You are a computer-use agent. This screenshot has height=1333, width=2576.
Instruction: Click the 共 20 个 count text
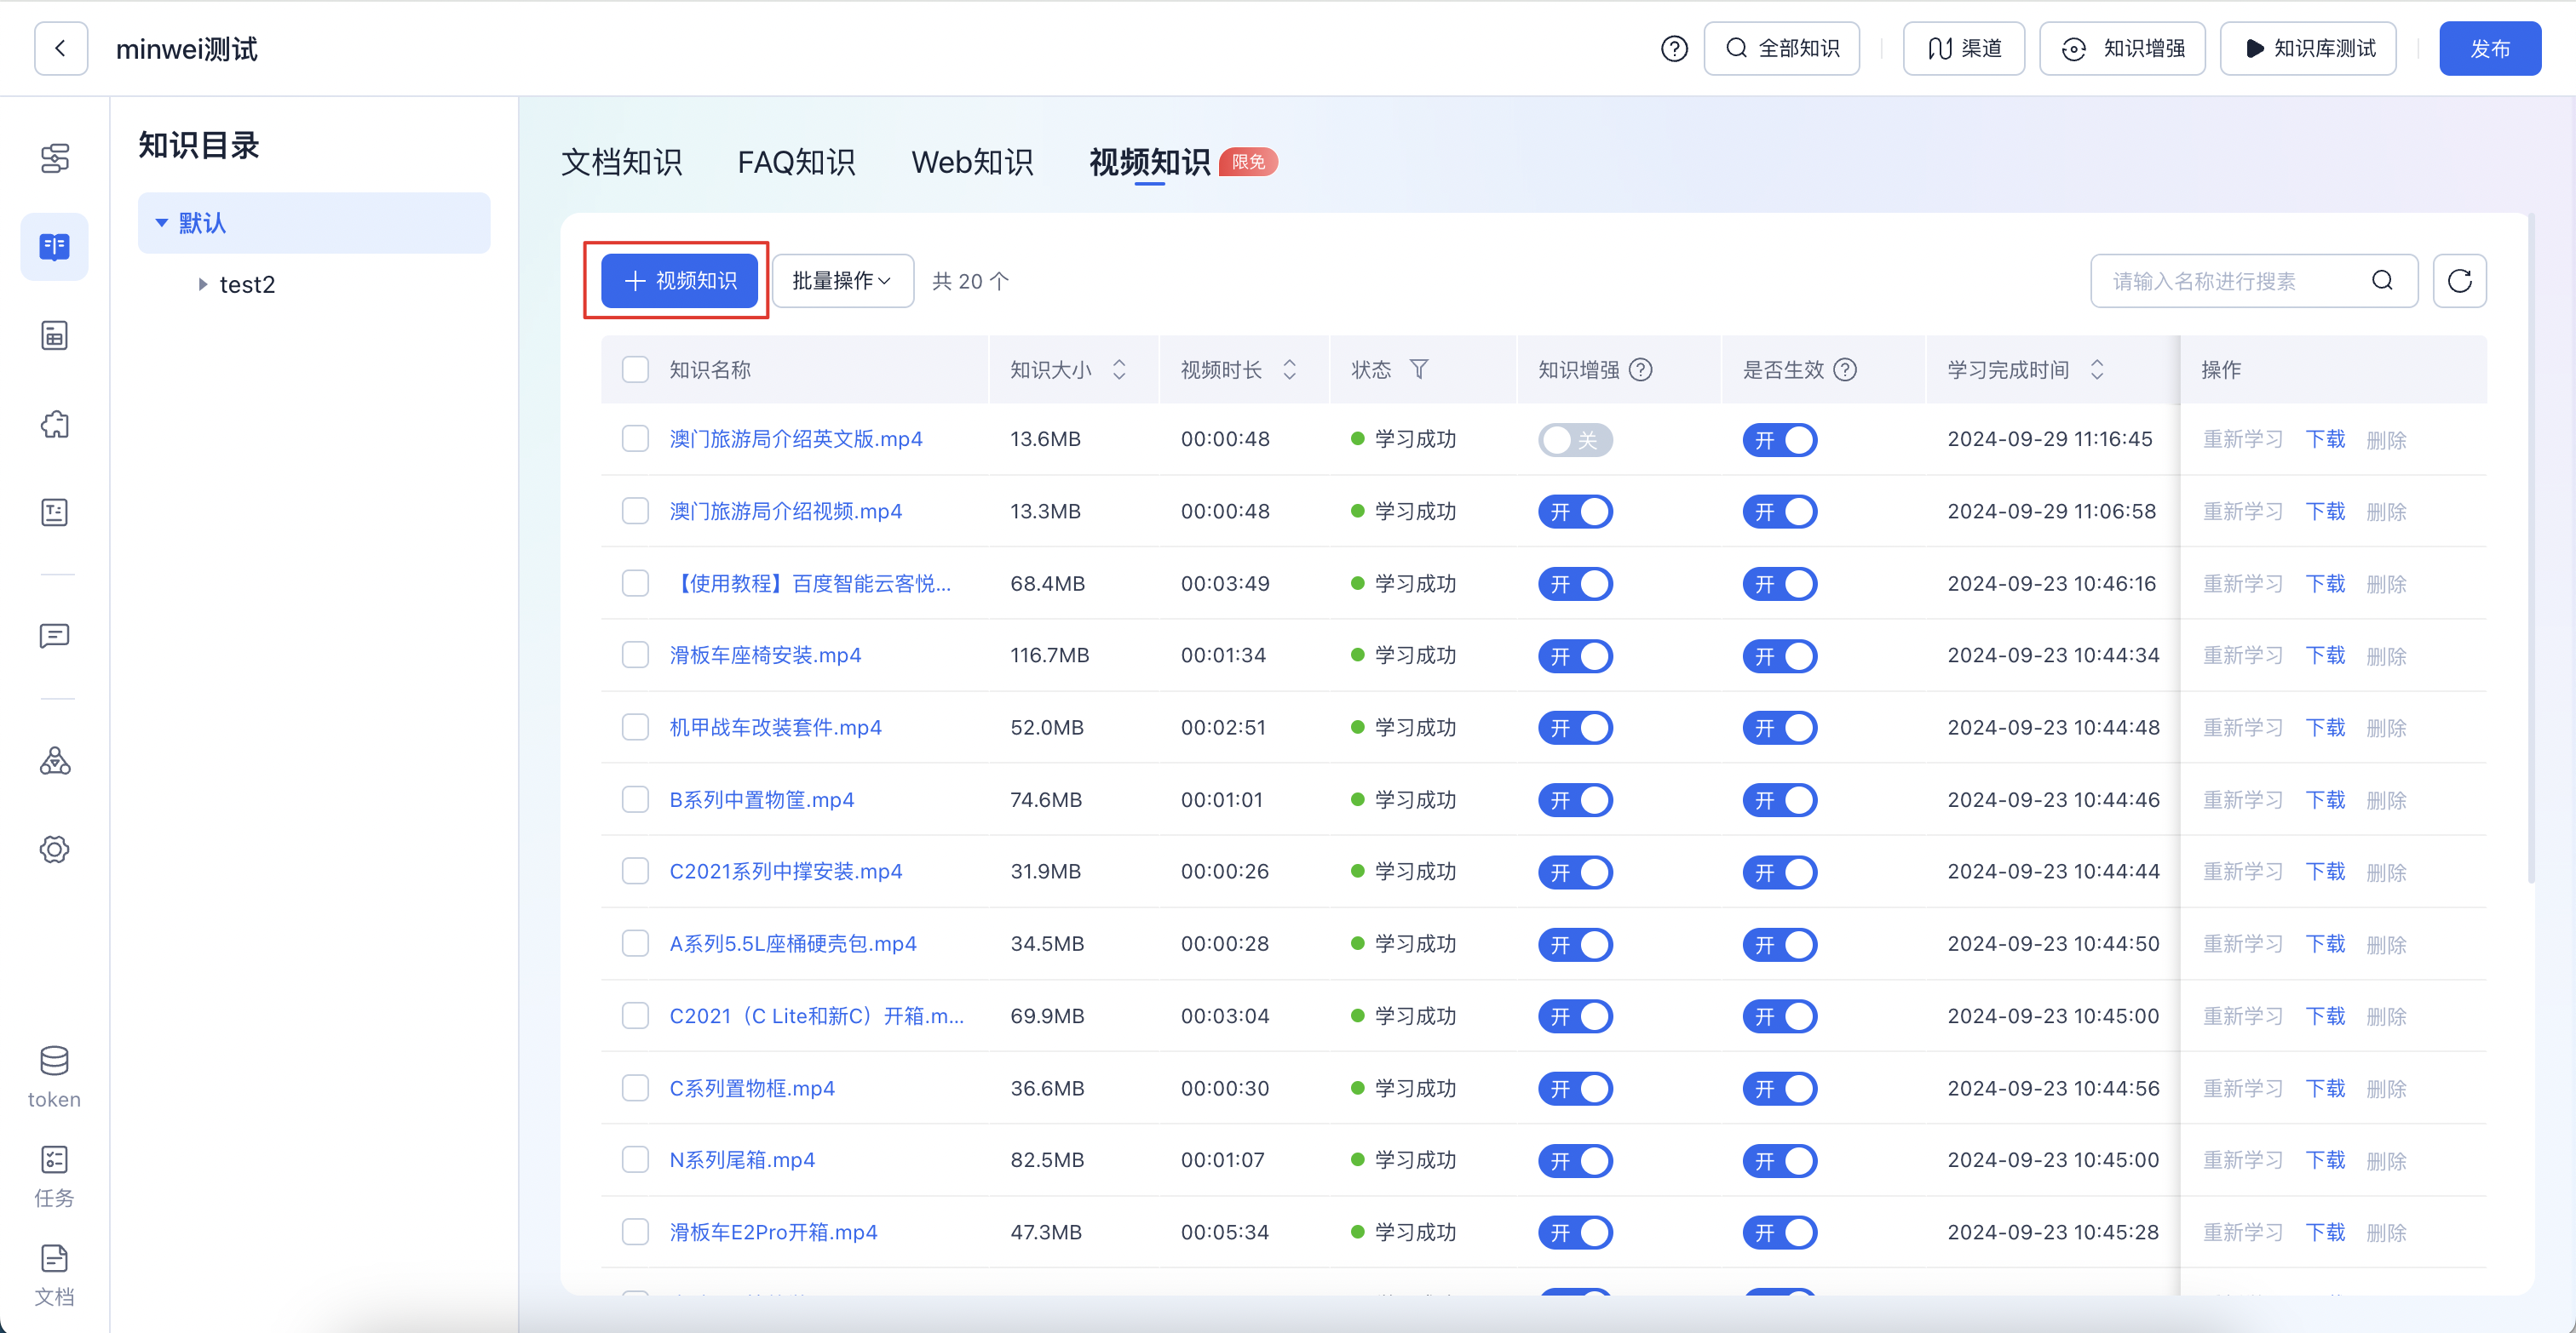(970, 282)
